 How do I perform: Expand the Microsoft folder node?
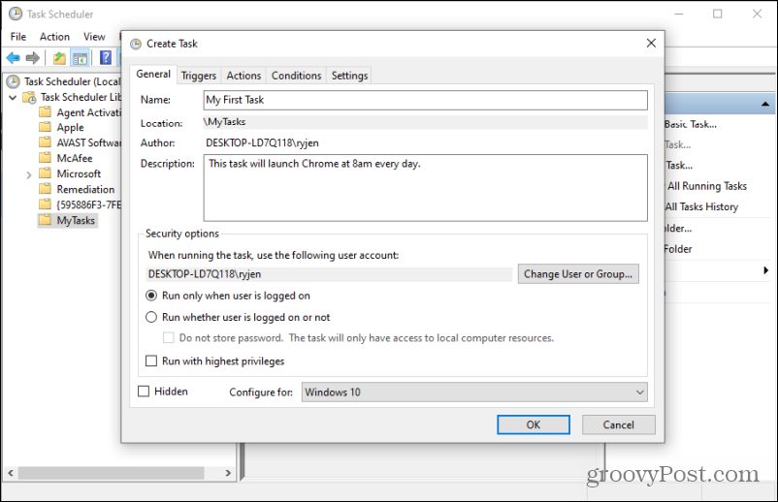29,174
